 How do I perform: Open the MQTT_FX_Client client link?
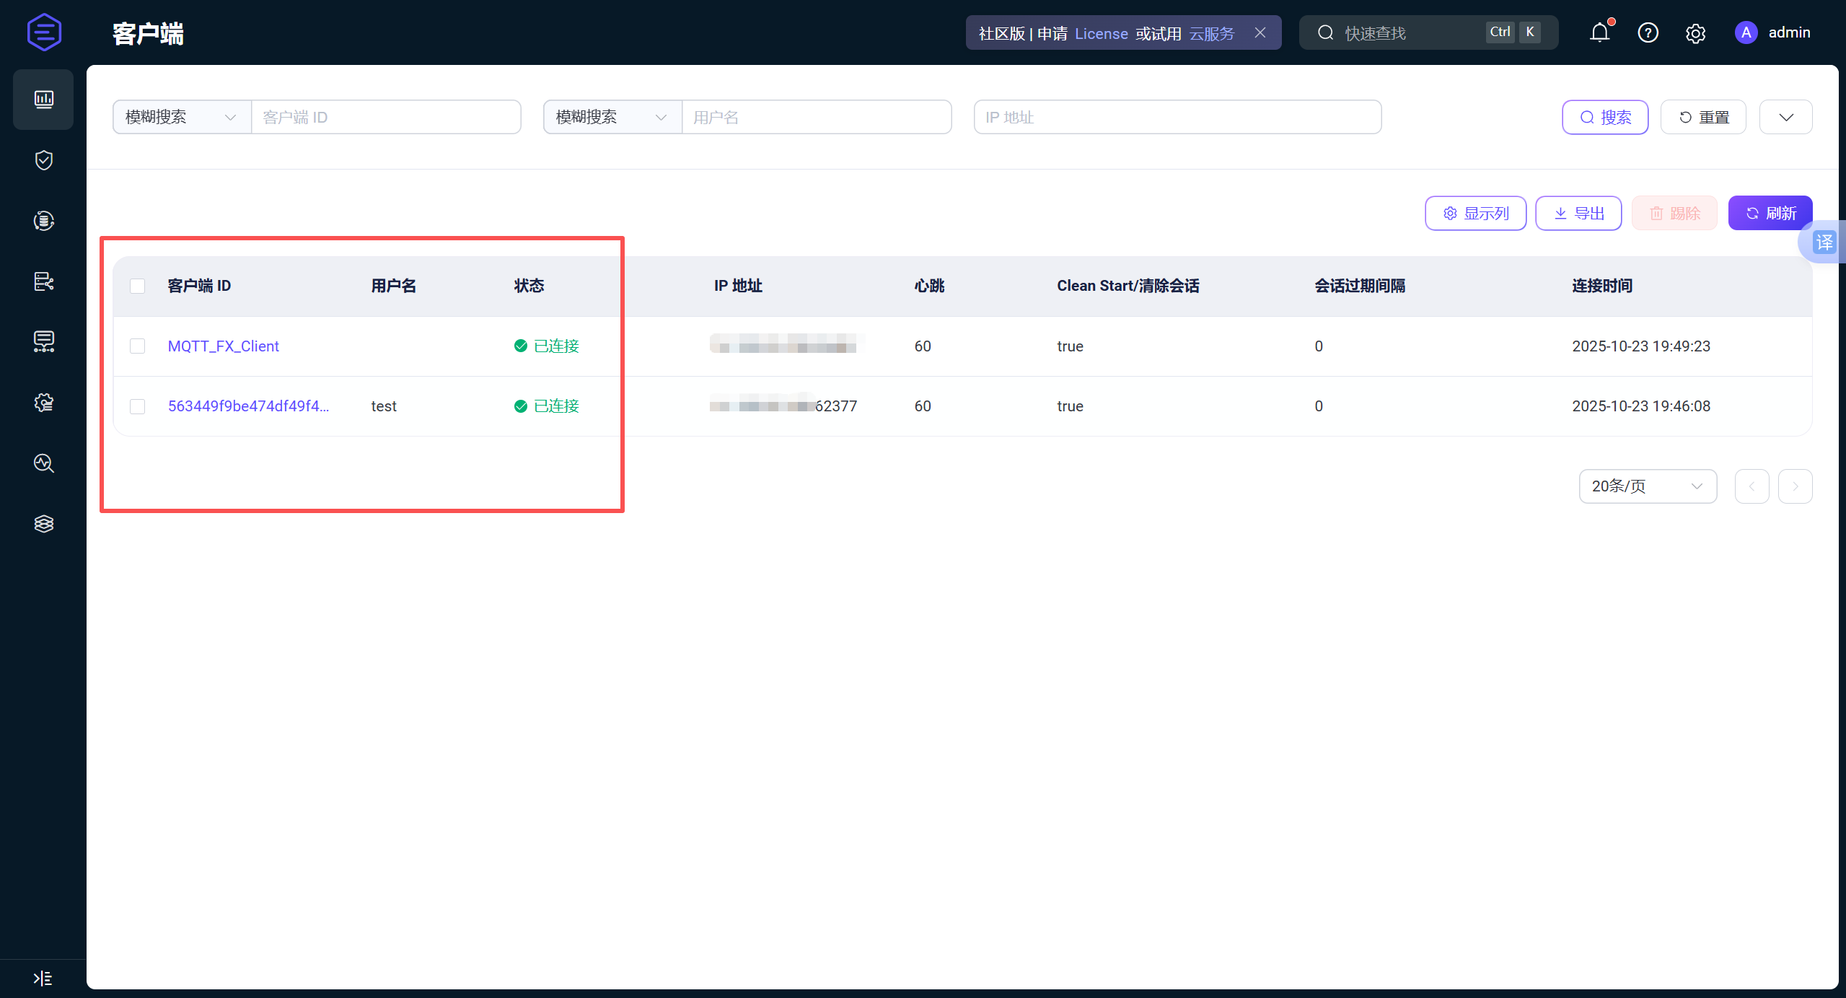pos(223,346)
